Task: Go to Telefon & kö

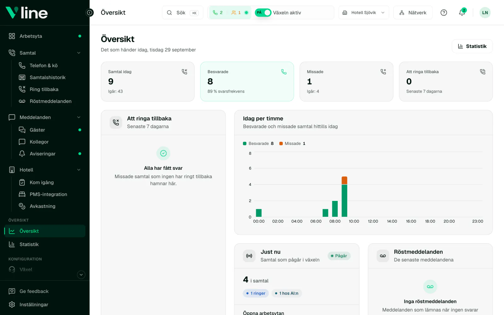Action: [x=50, y=66]
